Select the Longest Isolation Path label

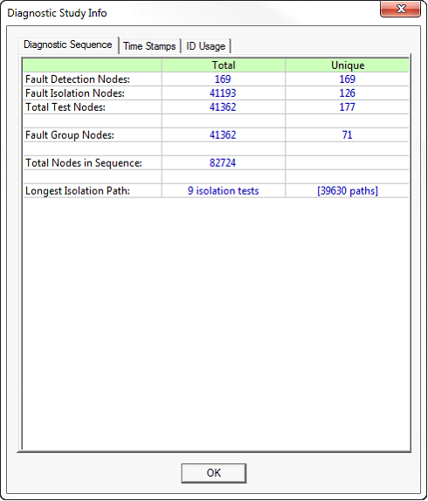pos(78,191)
